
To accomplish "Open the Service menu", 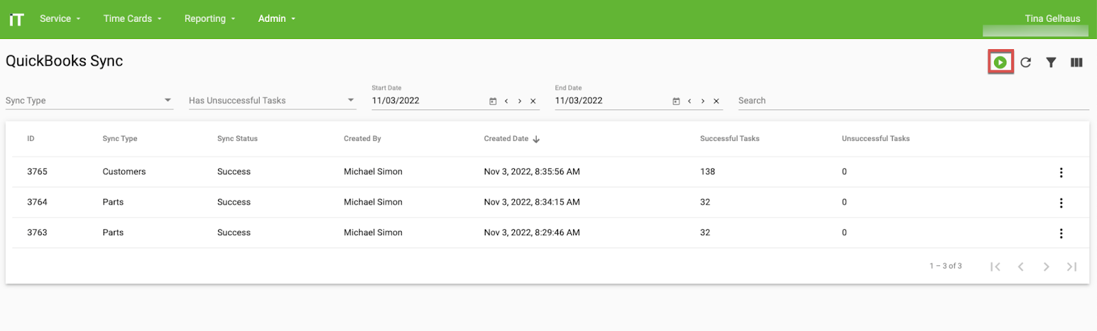I will (x=60, y=18).
